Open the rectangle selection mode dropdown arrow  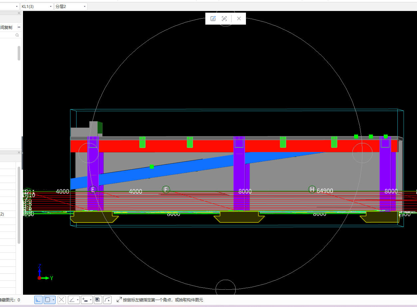coord(53,300)
